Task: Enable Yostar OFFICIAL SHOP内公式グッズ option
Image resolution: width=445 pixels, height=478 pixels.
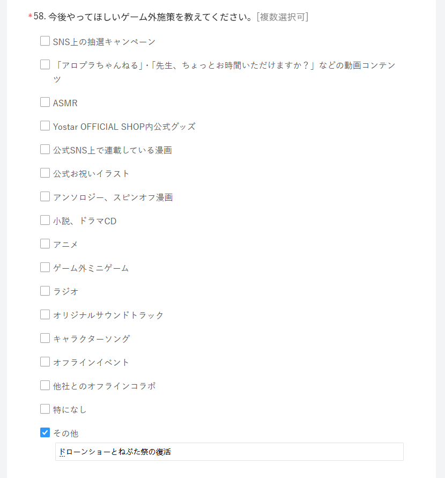Action: coord(45,126)
